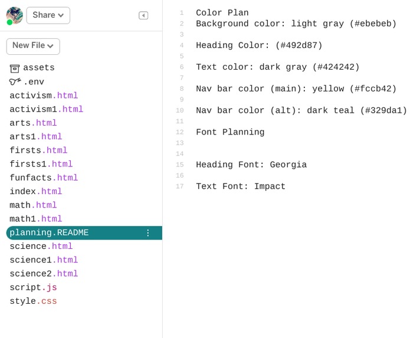Open index.html file

pyautogui.click(x=36, y=191)
